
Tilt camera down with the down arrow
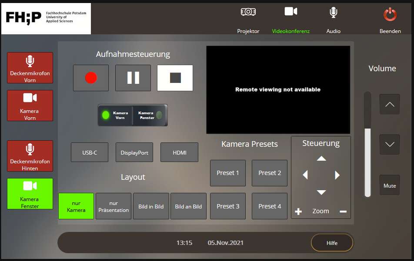click(321, 192)
